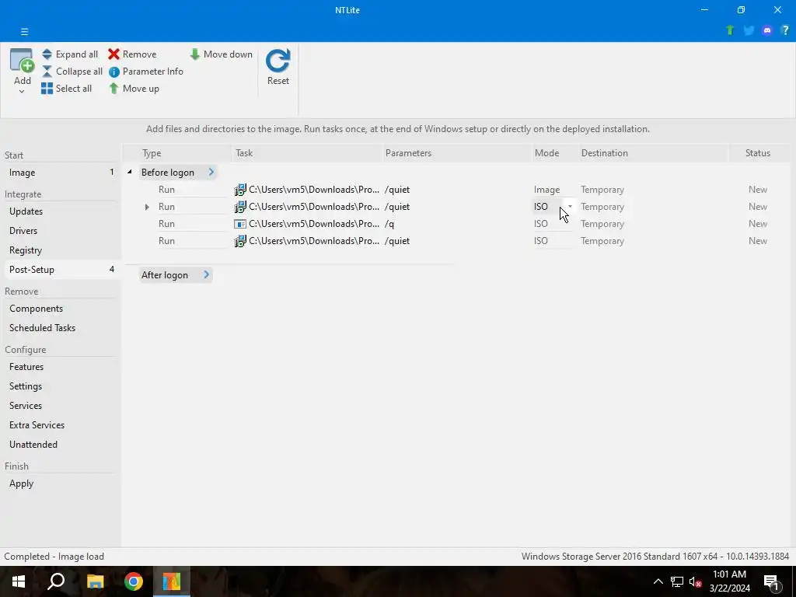Sort by the Type column header

point(152,153)
